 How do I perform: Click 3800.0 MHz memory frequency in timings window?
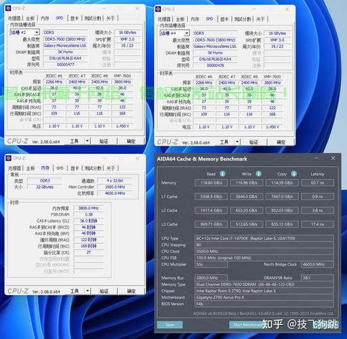[x=89, y=208]
